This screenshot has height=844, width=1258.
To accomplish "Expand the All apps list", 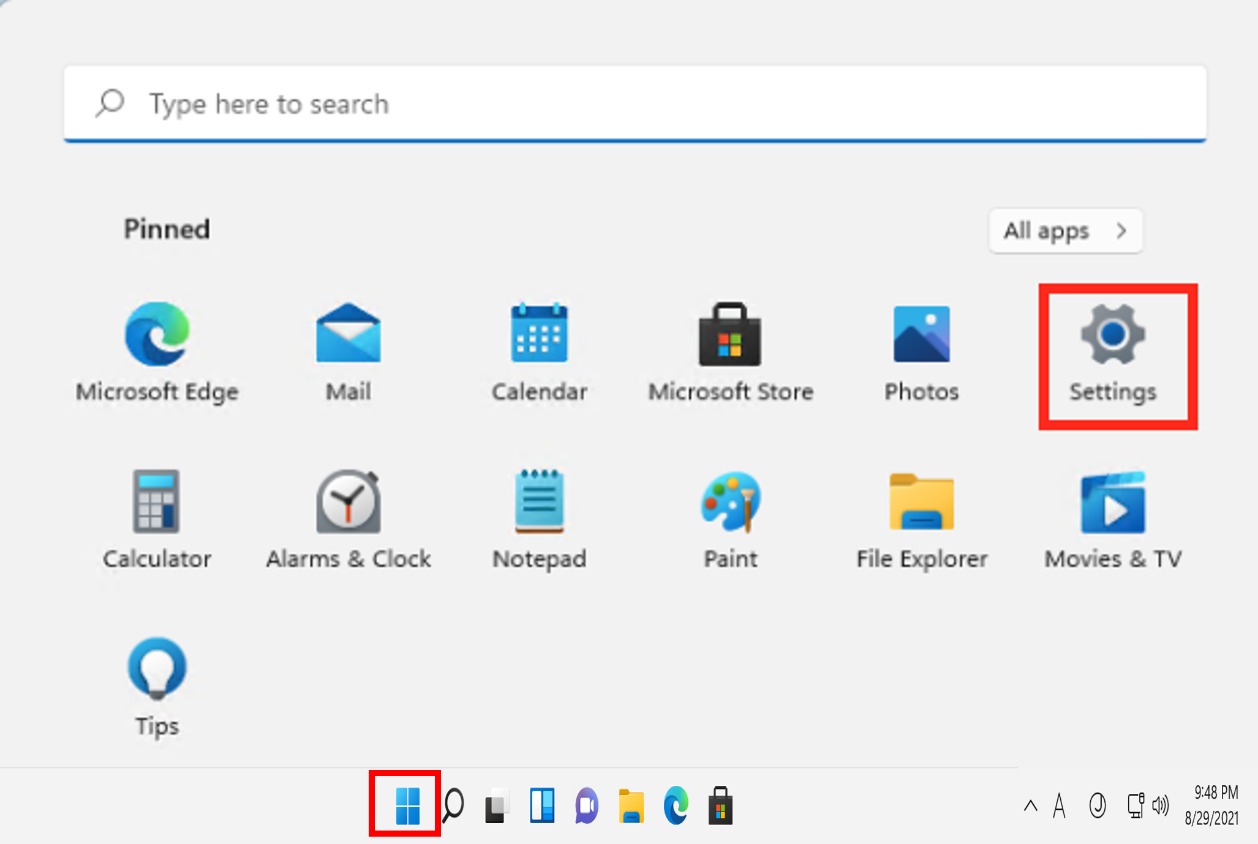I will 1065,231.
